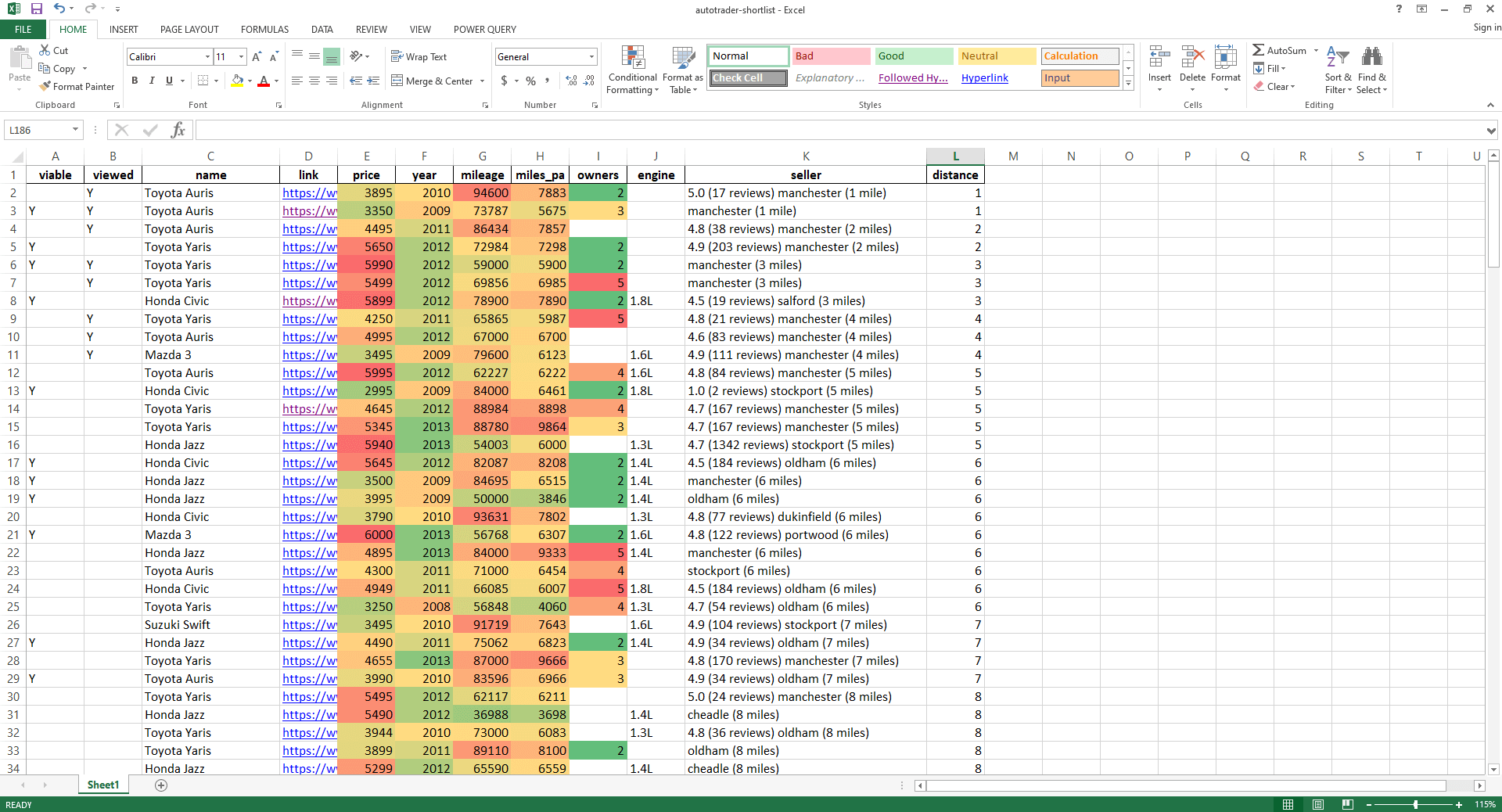Click the Sign in button
The width and height of the screenshot is (1502, 812).
point(1485,27)
